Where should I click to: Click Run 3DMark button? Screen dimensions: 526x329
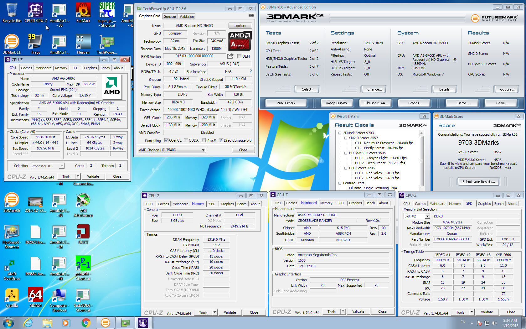[x=286, y=103]
